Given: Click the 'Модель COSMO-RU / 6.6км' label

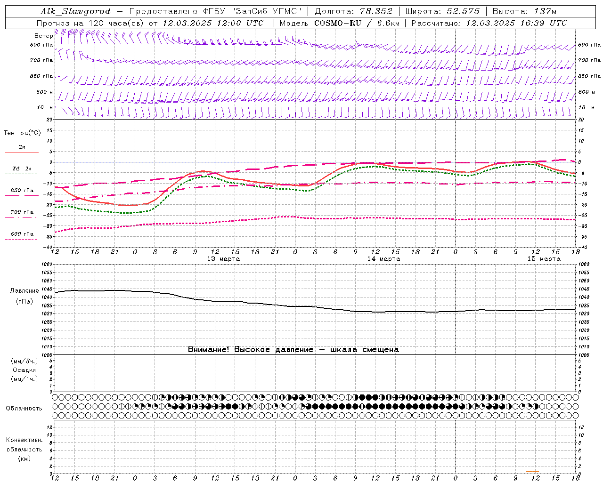Looking at the screenshot, I should click(x=340, y=23).
